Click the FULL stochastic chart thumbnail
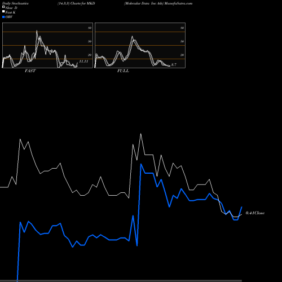282x282 pixels. point(140,45)
